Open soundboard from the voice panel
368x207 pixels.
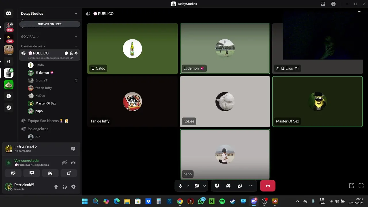69,173
